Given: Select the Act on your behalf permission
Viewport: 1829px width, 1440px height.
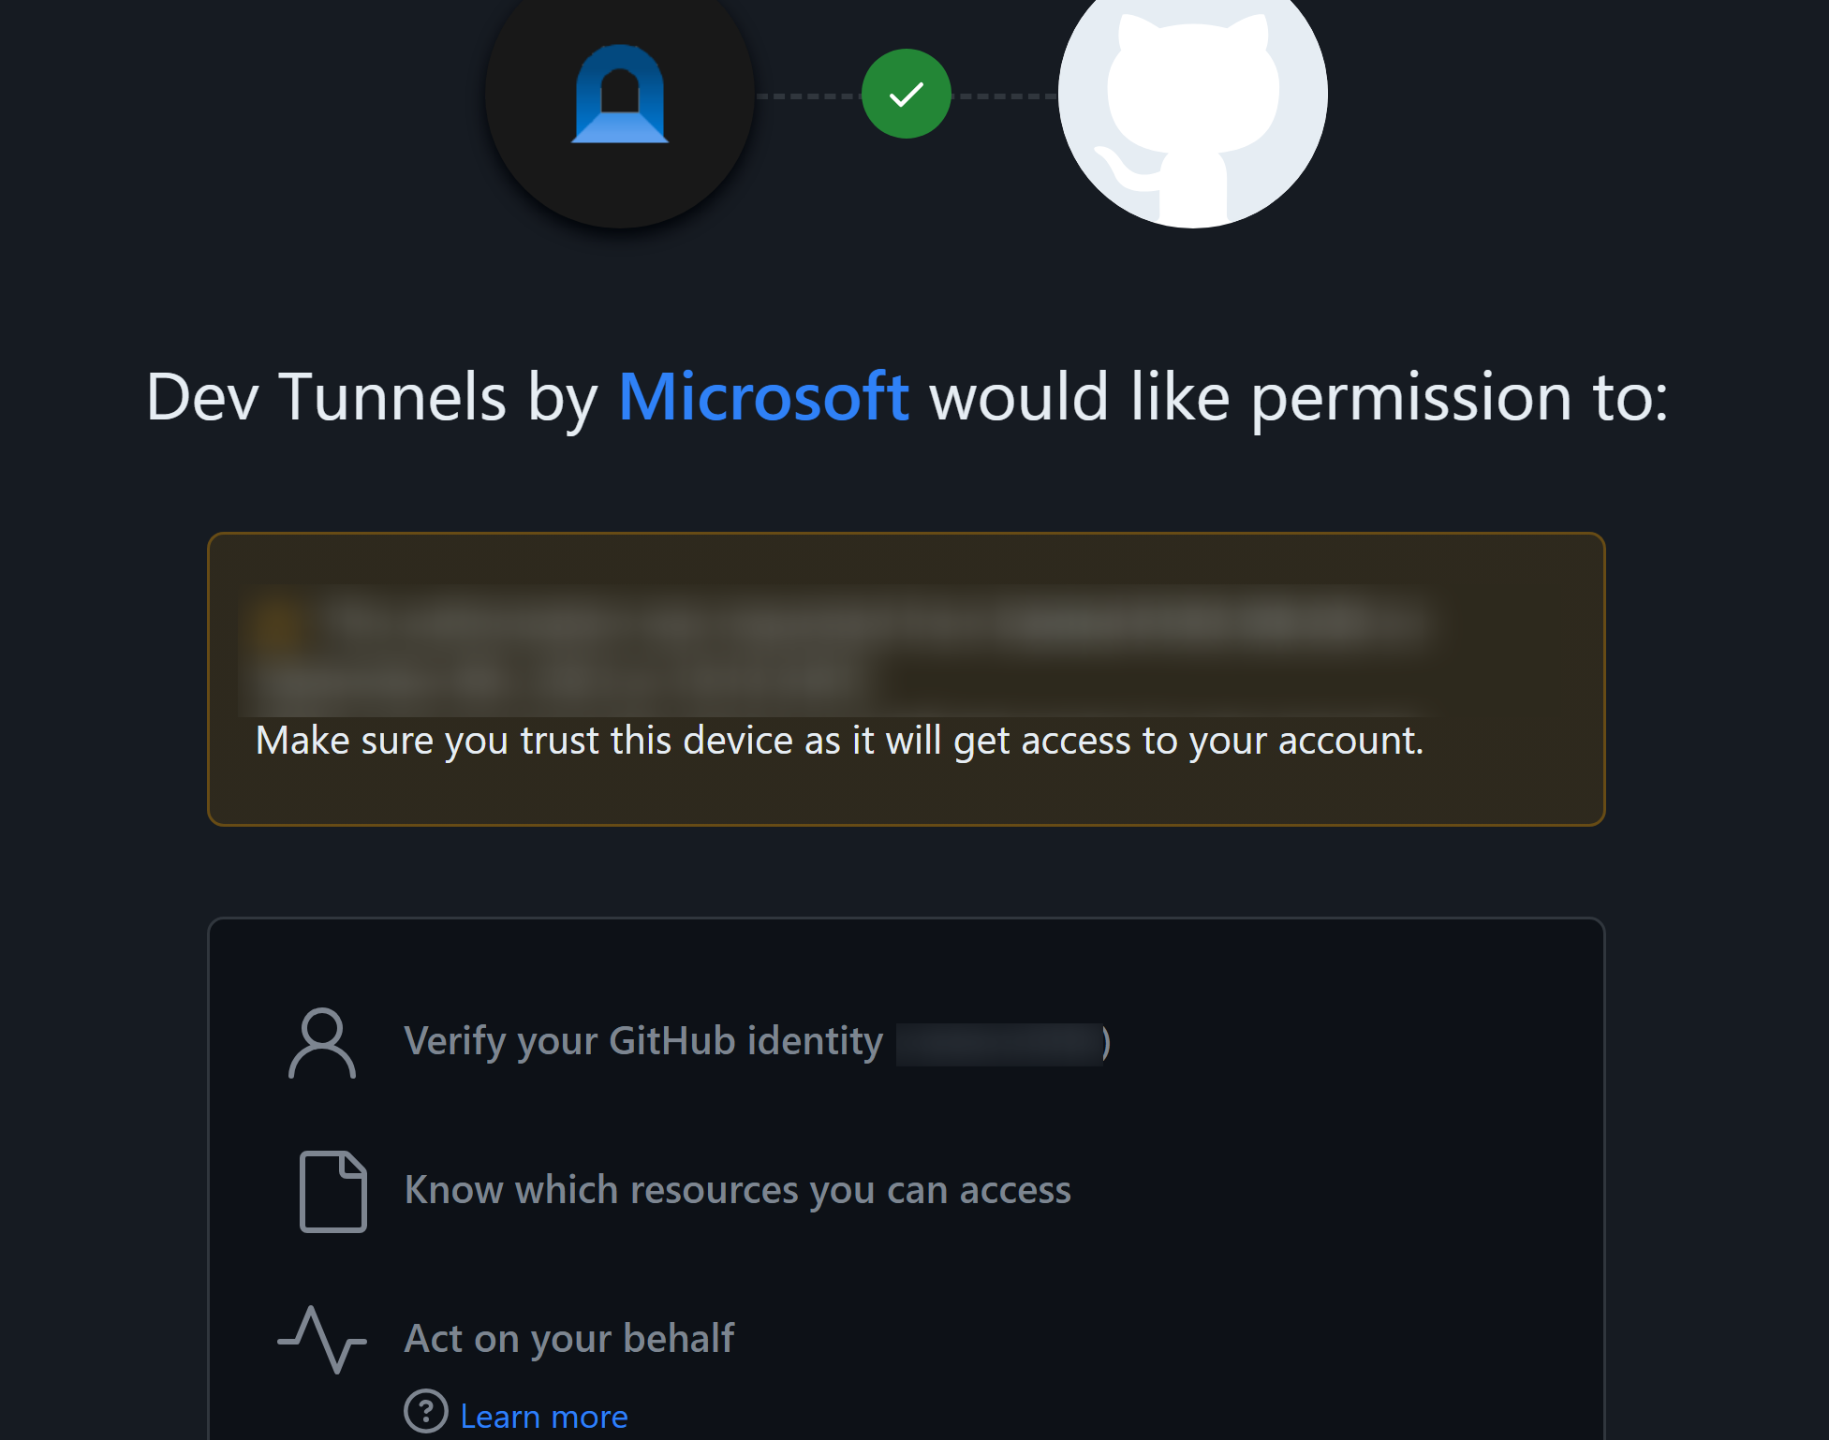Looking at the screenshot, I should [568, 1339].
